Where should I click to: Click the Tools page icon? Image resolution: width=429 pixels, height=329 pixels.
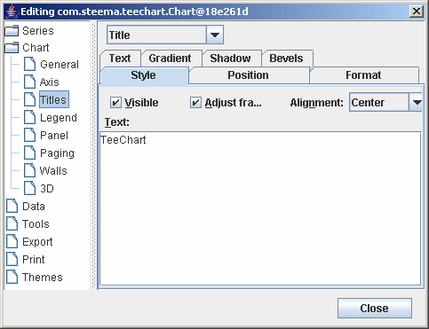12,223
